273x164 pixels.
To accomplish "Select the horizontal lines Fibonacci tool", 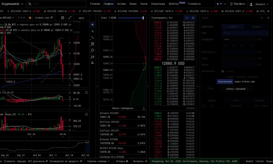I will click(93, 44).
